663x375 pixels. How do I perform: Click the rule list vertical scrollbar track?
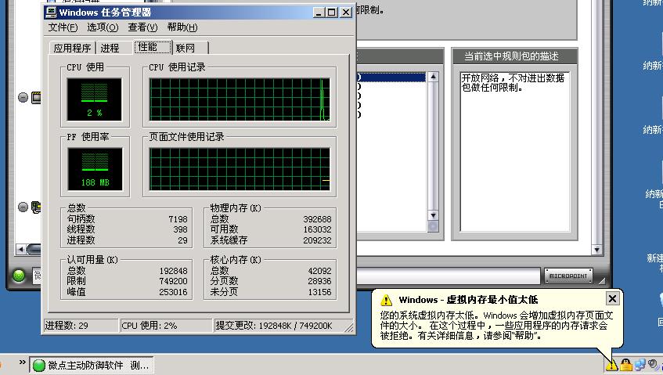tap(433, 146)
